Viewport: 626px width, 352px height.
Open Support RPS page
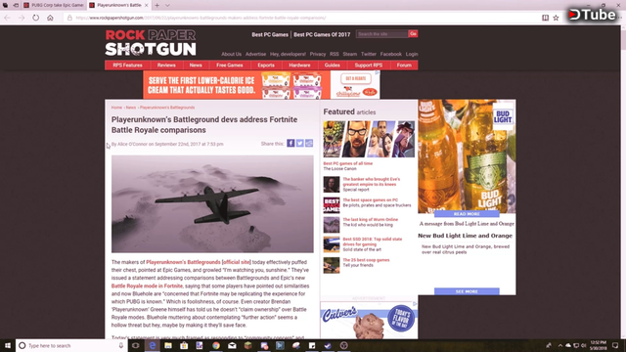[369, 66]
